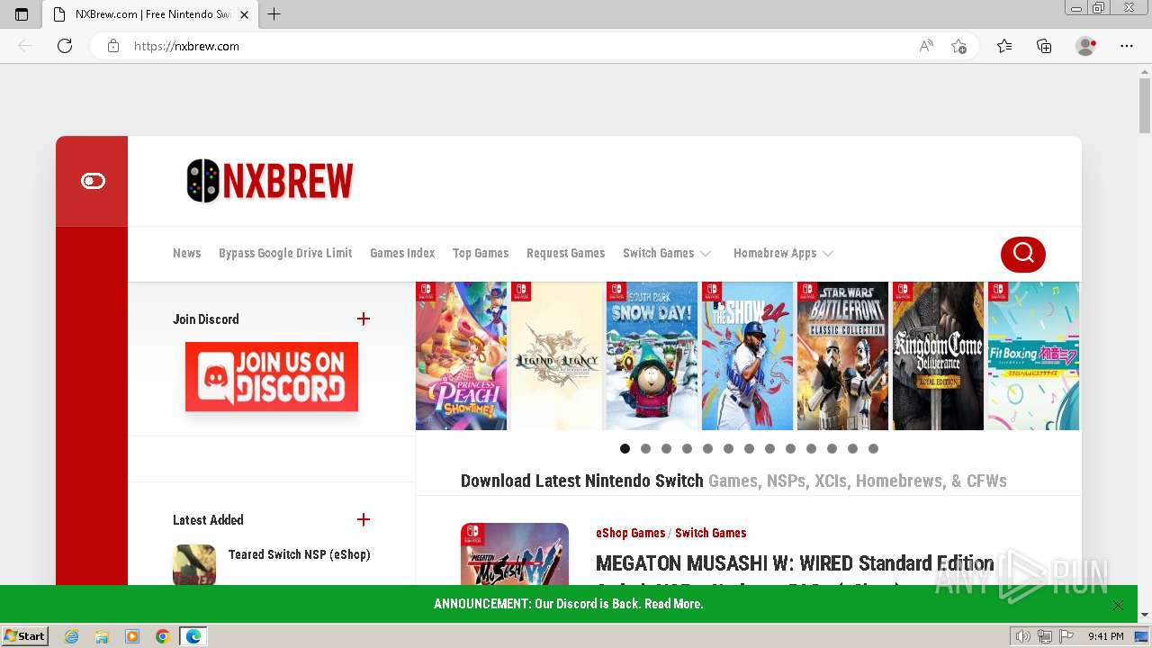Dismiss the green announcement bar
Screen dimensions: 1152x648
pyautogui.click(x=1118, y=605)
